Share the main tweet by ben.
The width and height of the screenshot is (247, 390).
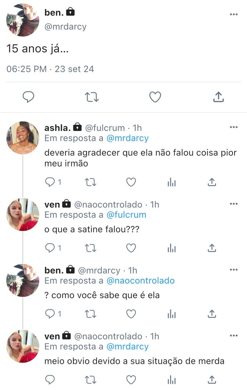point(219,97)
